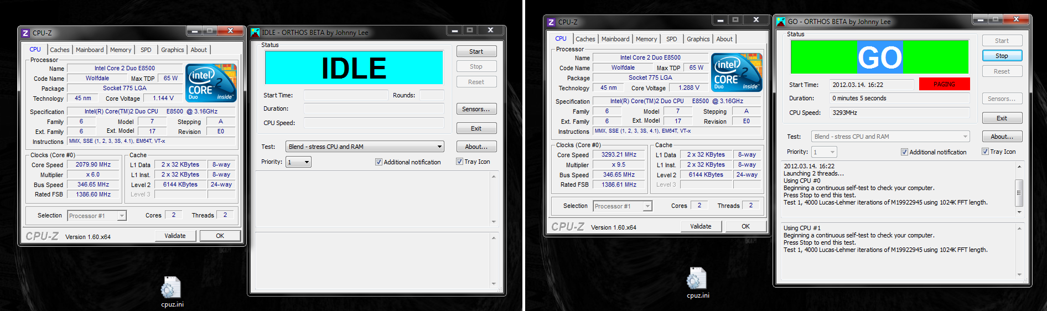Viewport: 1047px width, 311px height.
Task: Click Rounds field in IDLE ORTHOS
Action: pos(432,95)
